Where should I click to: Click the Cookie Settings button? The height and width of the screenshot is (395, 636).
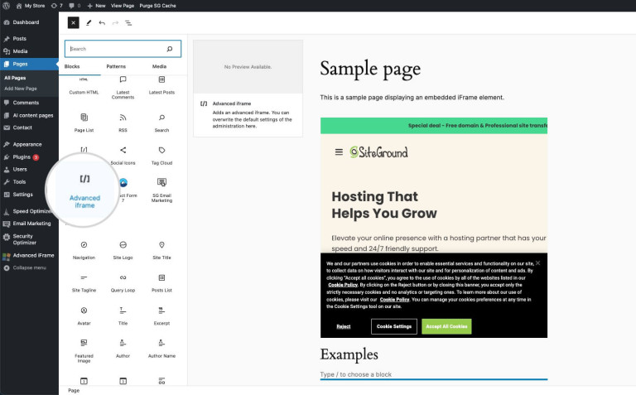(394, 326)
